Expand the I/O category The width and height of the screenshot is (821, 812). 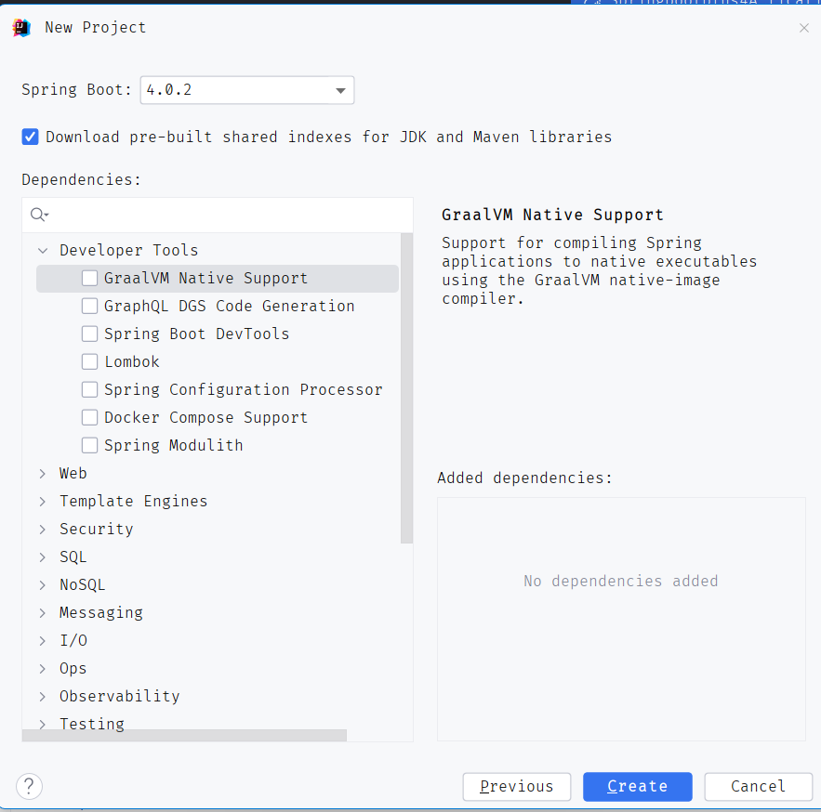point(43,640)
